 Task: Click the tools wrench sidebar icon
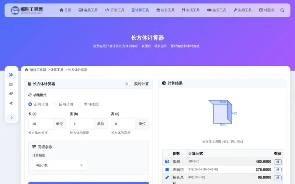point(11,75)
